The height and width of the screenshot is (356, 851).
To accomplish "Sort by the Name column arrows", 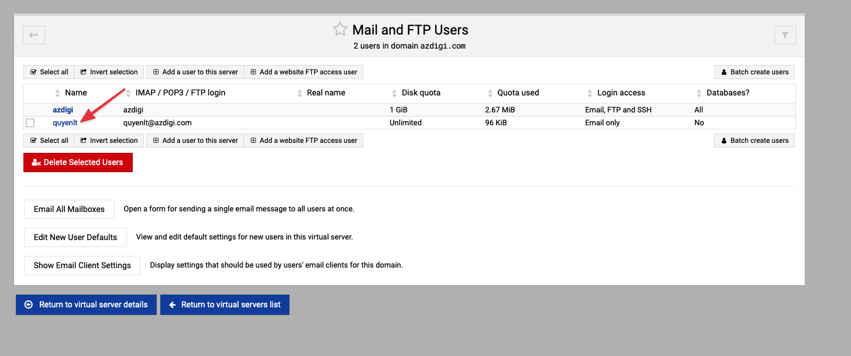I will (57, 93).
